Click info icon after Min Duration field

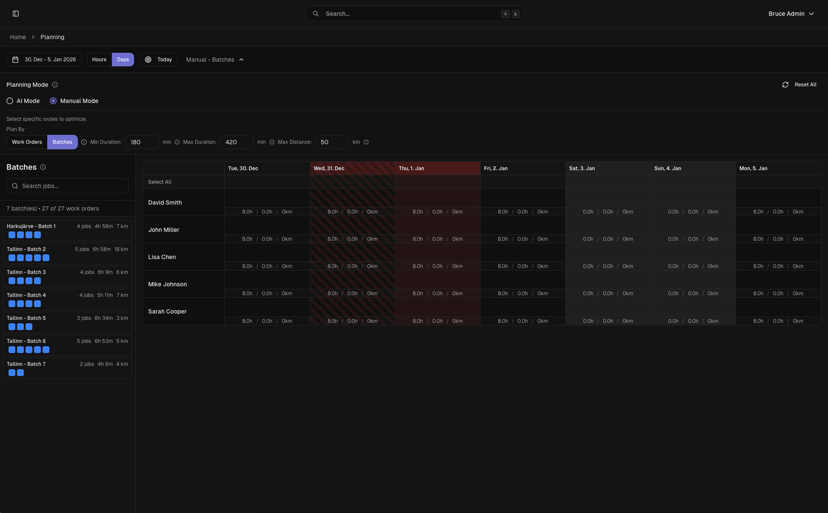[177, 142]
